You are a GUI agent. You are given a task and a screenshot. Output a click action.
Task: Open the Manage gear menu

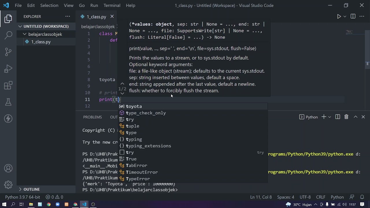click(8, 185)
